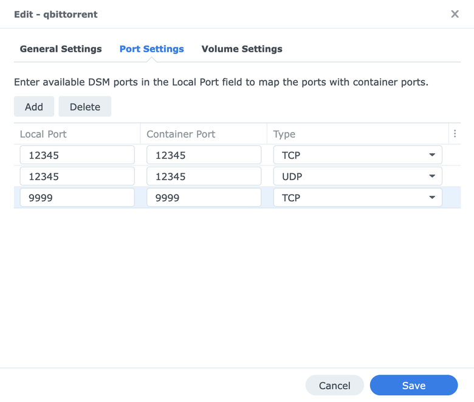Screen dimensions: 474x402
Task: Switch to the Volume Settings tab
Action: (242, 49)
